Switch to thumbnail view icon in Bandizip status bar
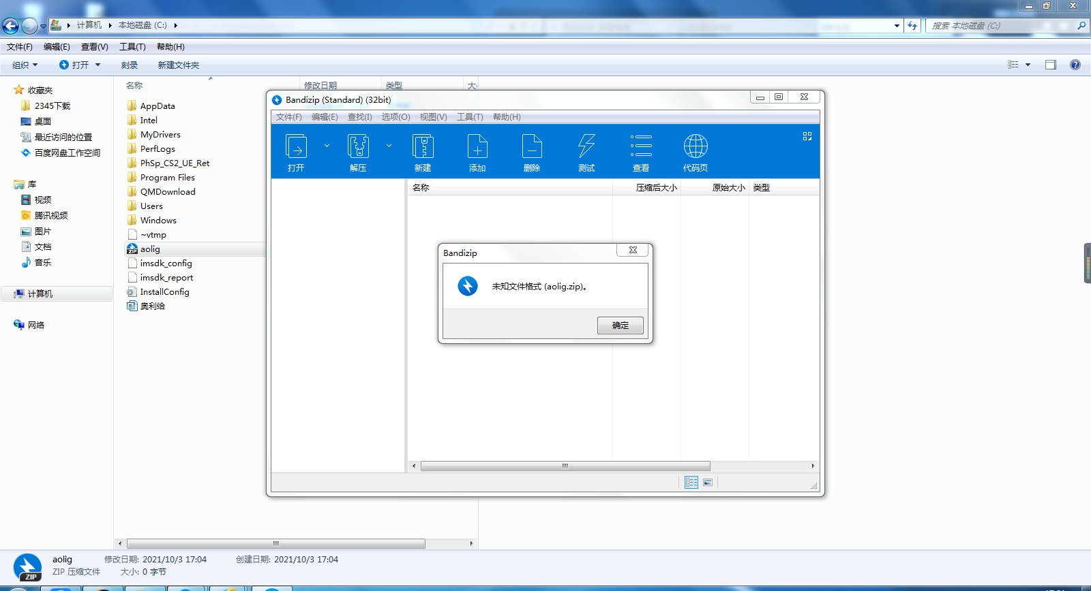This screenshot has width=1091, height=591. [x=708, y=482]
